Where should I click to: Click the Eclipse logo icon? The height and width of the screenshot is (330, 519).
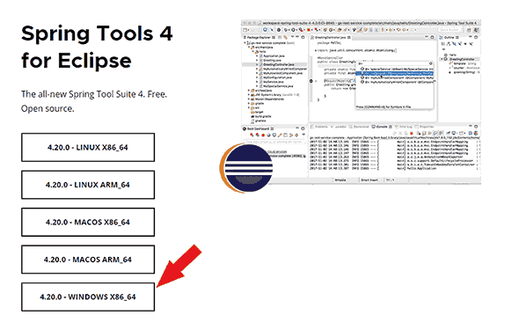246,168
